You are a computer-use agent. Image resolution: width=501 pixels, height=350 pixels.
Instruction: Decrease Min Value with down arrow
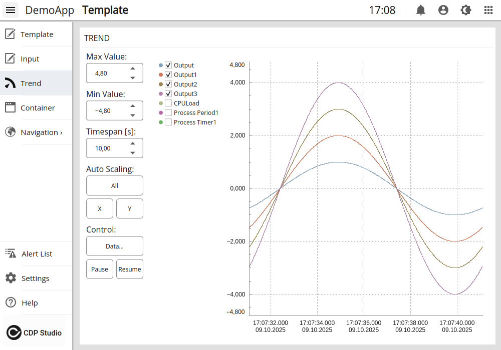point(133,115)
